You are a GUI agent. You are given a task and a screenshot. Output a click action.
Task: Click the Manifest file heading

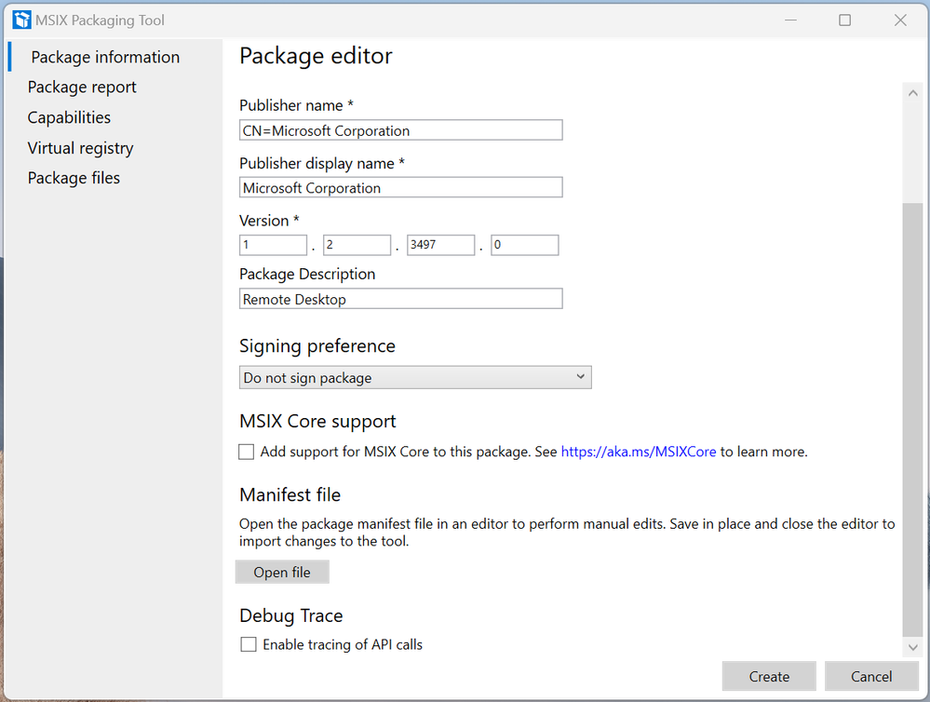click(x=290, y=495)
